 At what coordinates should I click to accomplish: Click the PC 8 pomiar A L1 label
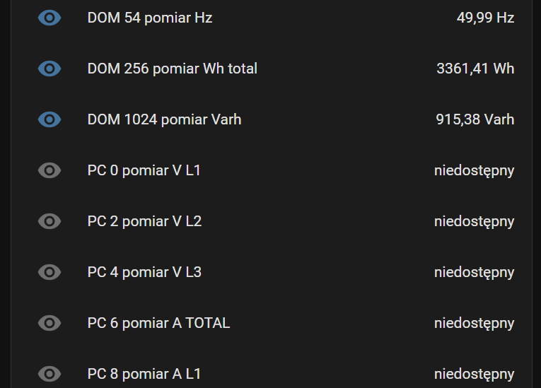pyautogui.click(x=144, y=374)
